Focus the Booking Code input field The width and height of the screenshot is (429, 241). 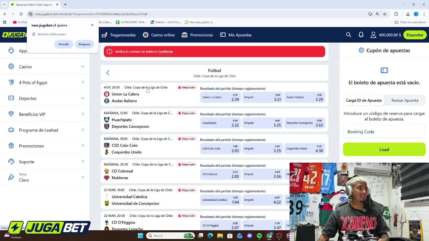(x=384, y=132)
